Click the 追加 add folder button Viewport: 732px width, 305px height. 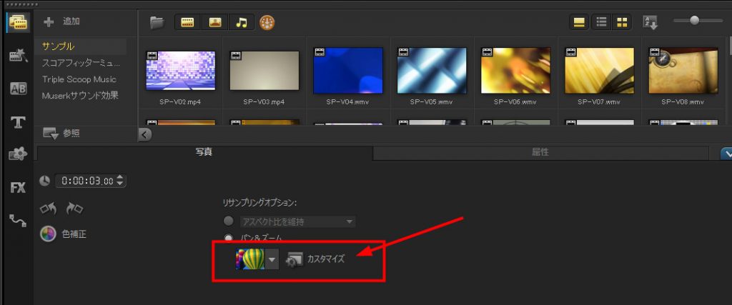62,22
